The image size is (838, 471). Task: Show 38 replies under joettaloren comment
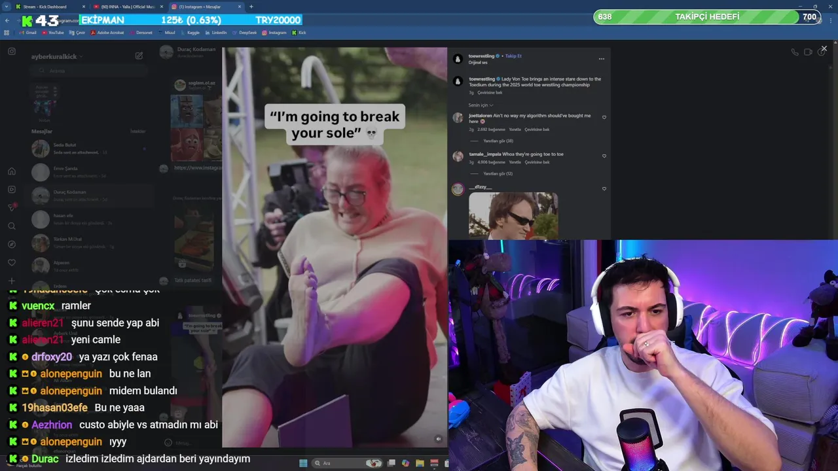coord(498,141)
